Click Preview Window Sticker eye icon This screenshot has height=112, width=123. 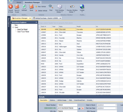tap(72, 7)
